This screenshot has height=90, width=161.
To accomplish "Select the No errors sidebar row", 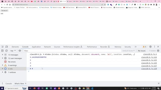I will pos(13,62).
